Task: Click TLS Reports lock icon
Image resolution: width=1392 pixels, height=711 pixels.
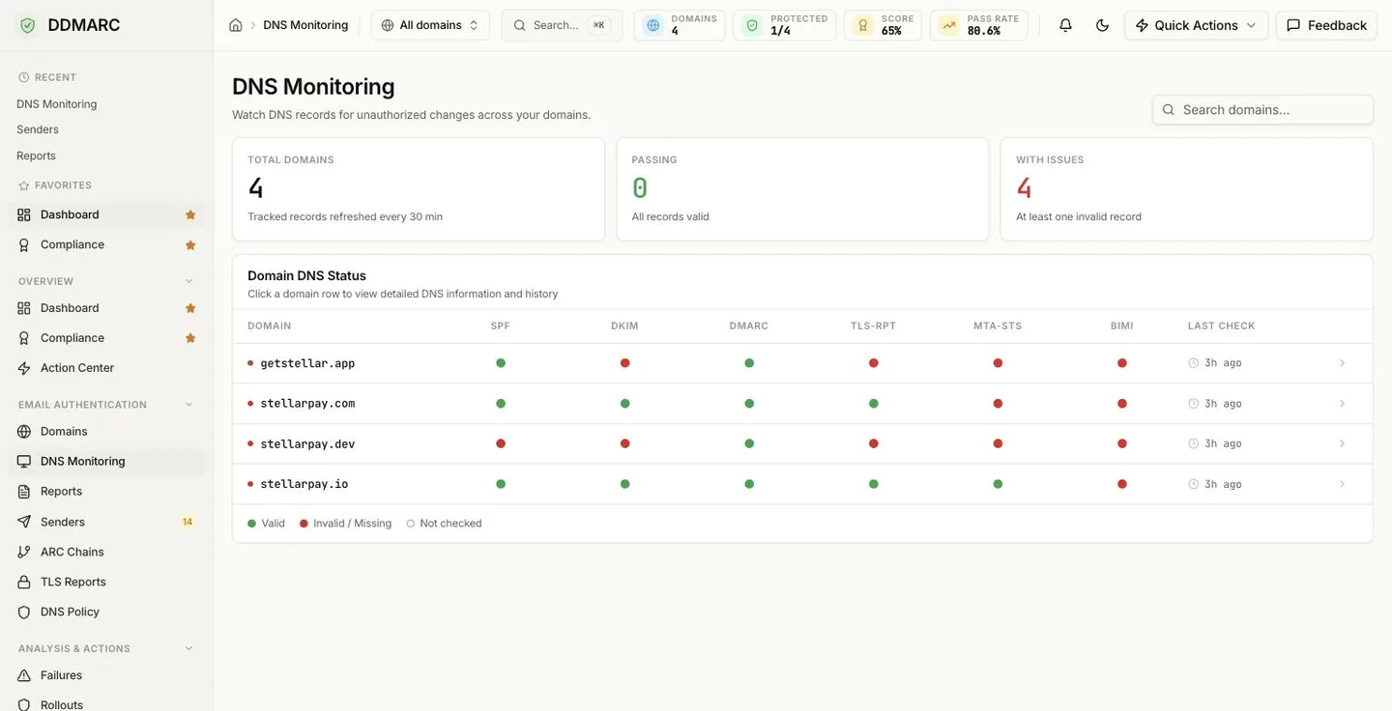Action: [x=24, y=582]
